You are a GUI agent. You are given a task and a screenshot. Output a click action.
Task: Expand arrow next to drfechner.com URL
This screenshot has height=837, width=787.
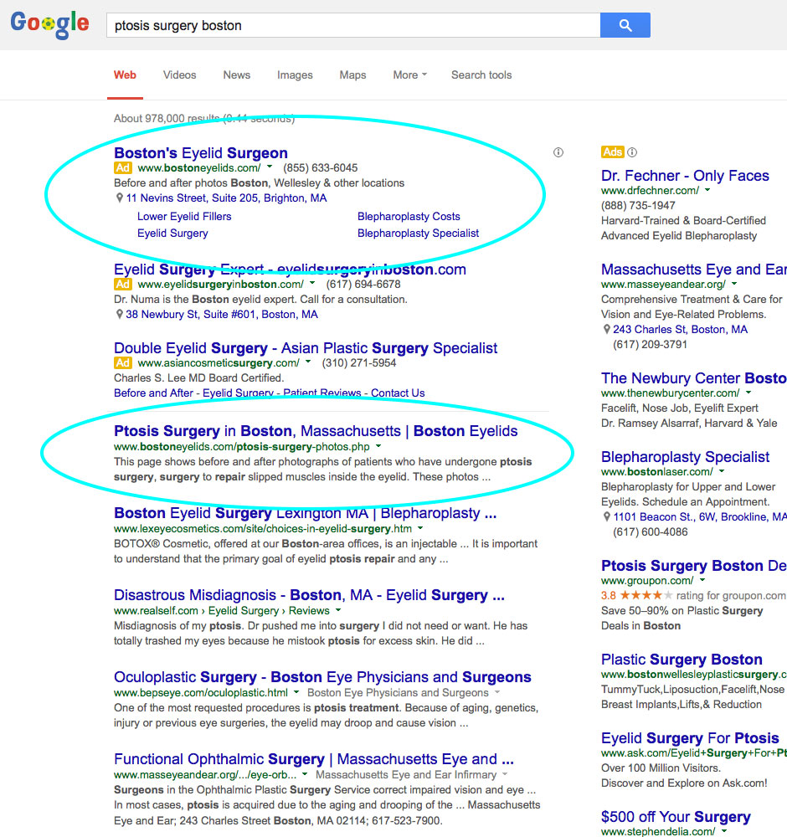(708, 189)
